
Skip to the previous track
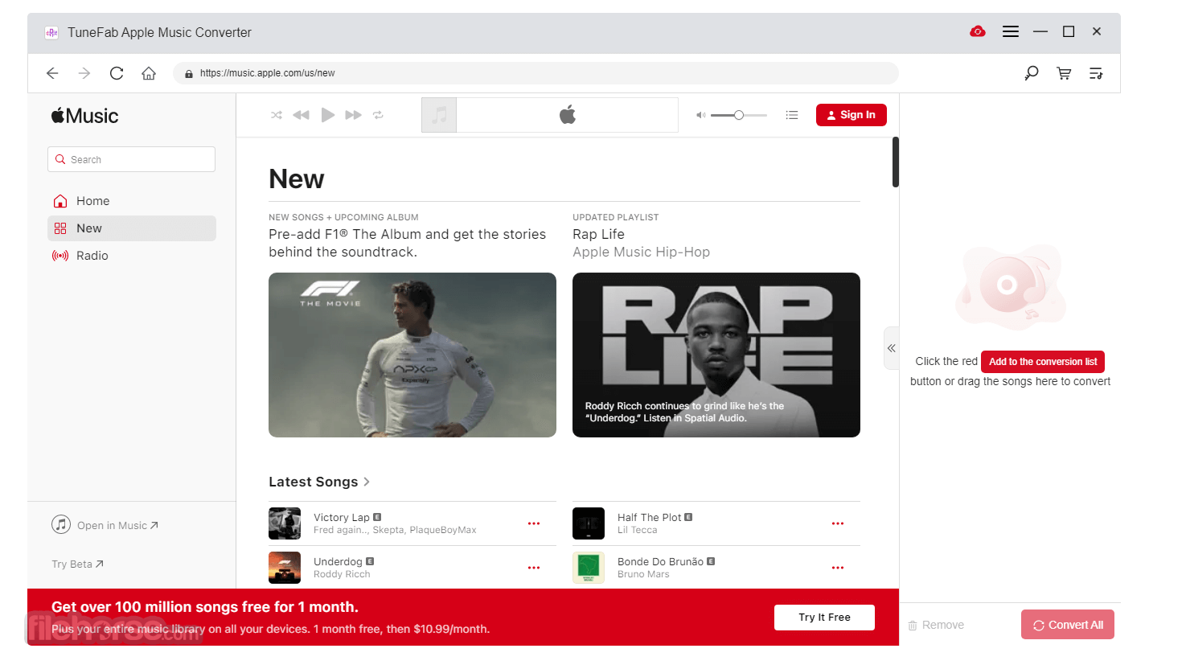tap(301, 115)
